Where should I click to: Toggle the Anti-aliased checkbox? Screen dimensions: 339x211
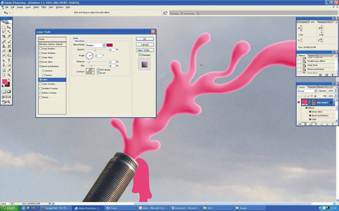pyautogui.click(x=98, y=70)
